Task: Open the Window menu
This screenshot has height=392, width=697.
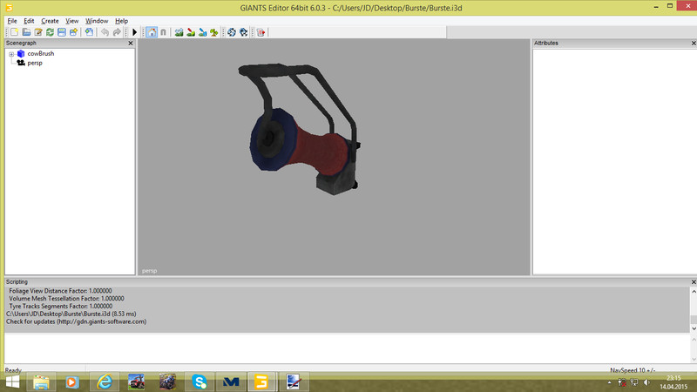Action: click(x=97, y=20)
